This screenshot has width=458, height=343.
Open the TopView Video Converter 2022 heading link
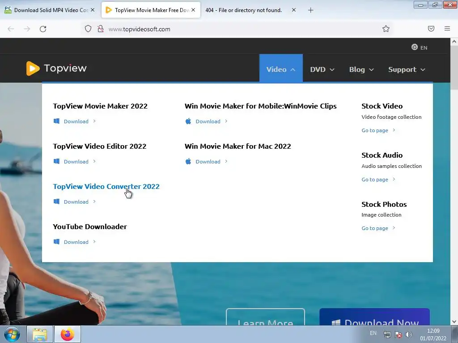(x=106, y=186)
